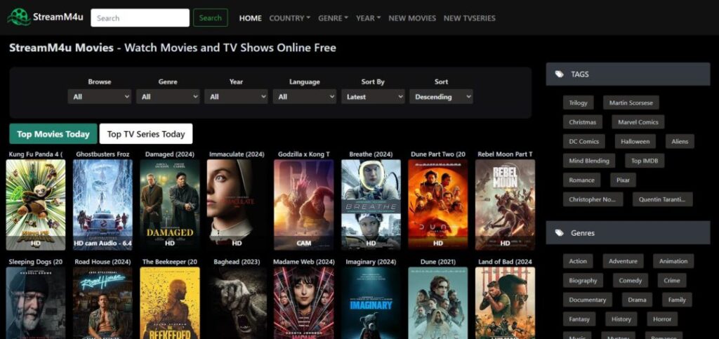
Task: Expand the Browse filter select box
Action: pyautogui.click(x=100, y=97)
